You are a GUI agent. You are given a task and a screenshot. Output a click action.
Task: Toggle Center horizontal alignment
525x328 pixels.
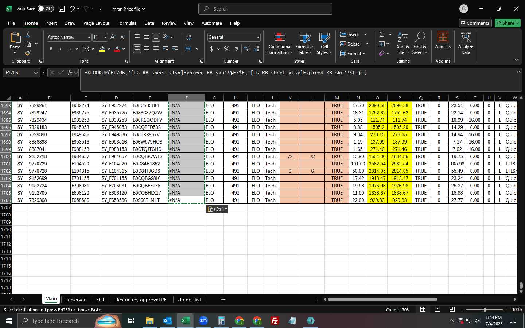pos(147,49)
